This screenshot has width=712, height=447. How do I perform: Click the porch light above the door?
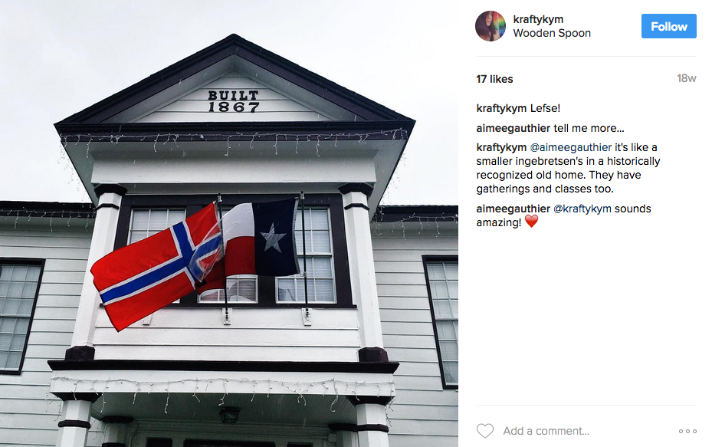pos(229,414)
